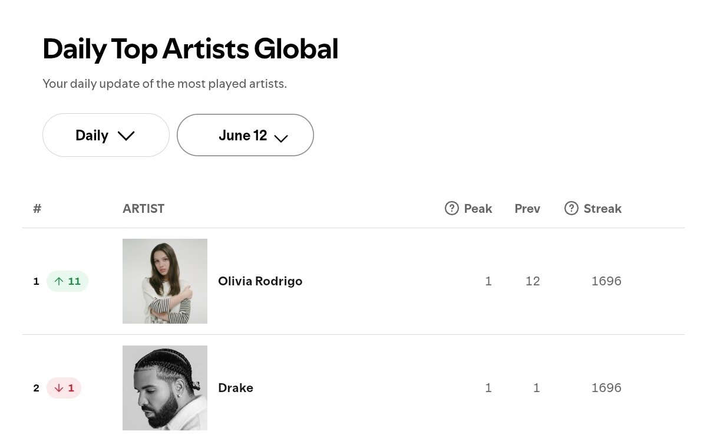Open Olivia Rodrigo's artist photo
Viewport: 707px width, 441px height.
coord(165,281)
